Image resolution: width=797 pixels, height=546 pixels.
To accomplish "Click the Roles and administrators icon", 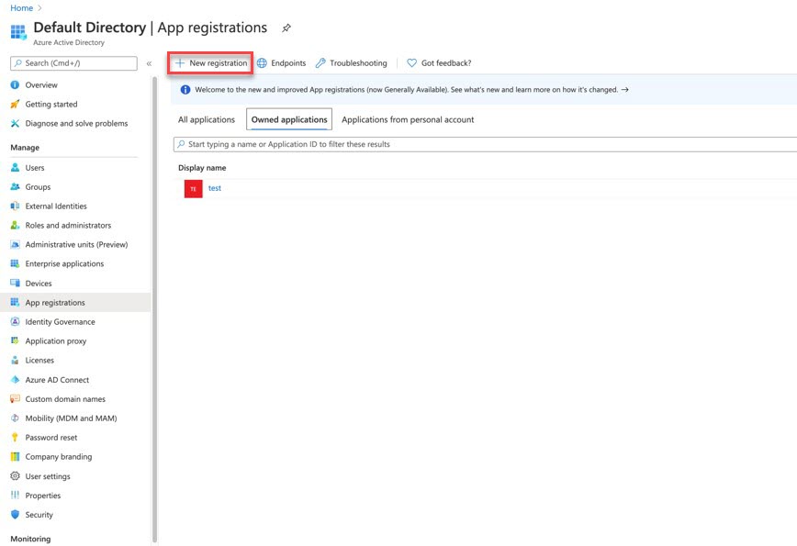I will coord(16,225).
